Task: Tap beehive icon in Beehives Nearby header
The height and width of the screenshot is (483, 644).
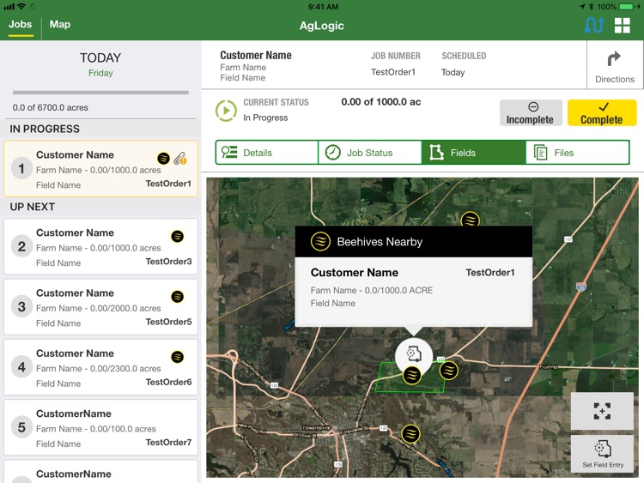Action: pos(321,242)
